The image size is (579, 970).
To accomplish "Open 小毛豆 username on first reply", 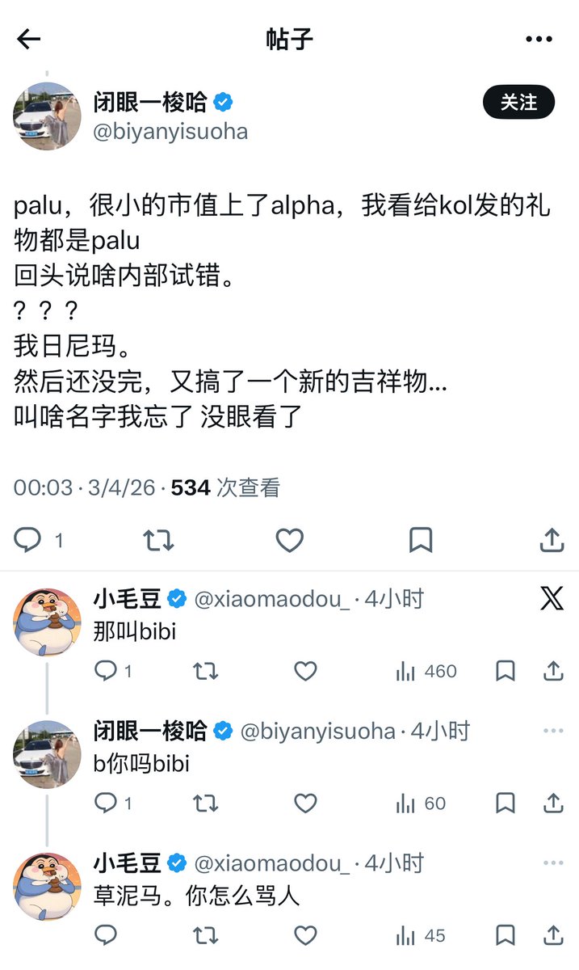I will [x=128, y=599].
